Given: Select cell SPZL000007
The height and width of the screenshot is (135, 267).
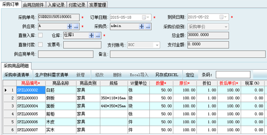Looking at the screenshot, I should click(31, 130).
